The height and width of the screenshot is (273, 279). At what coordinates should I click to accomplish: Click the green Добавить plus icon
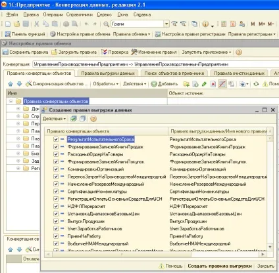coord(154,84)
